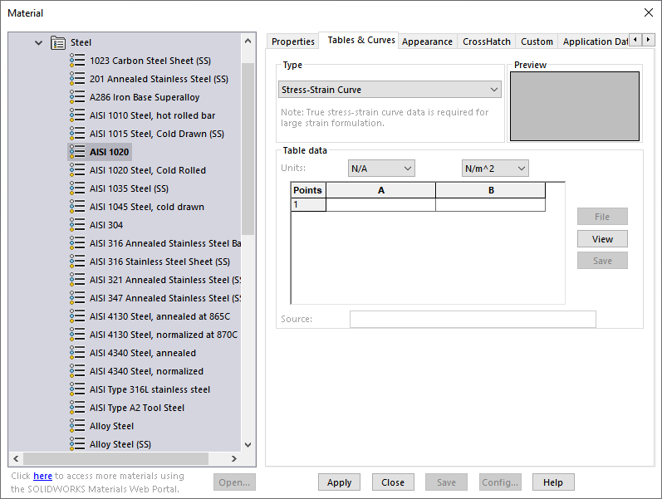Open Help for the Material dialog
This screenshot has width=662, height=499.
point(552,482)
